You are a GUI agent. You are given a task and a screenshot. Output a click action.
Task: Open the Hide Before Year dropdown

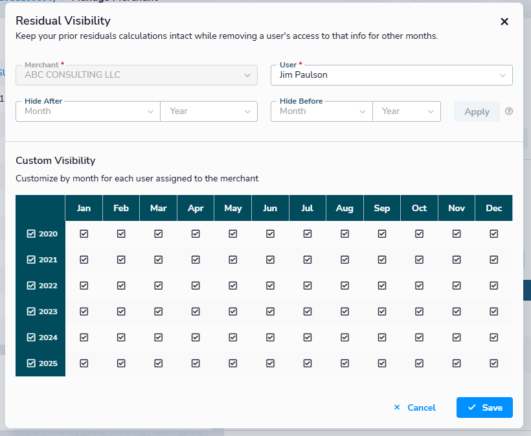tap(407, 111)
